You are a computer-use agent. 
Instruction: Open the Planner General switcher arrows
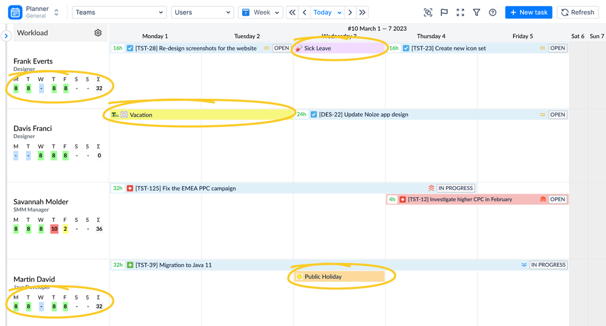pos(56,12)
